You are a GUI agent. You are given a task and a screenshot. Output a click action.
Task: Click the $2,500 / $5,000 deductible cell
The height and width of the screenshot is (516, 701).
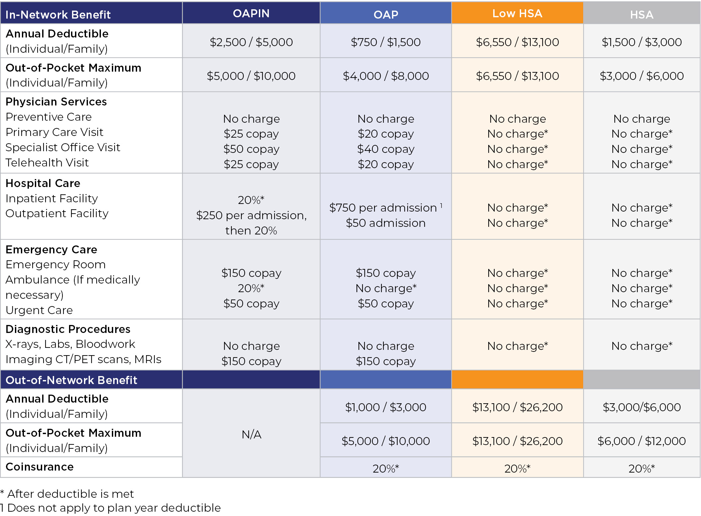coord(251,42)
